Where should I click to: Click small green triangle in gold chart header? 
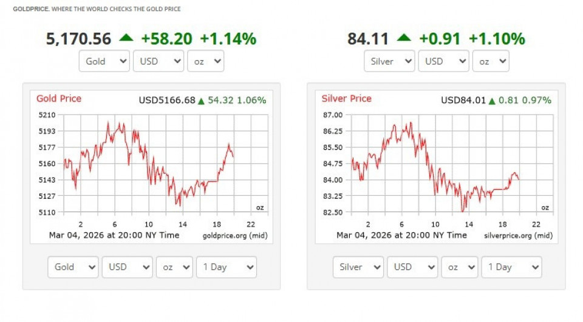(x=201, y=101)
